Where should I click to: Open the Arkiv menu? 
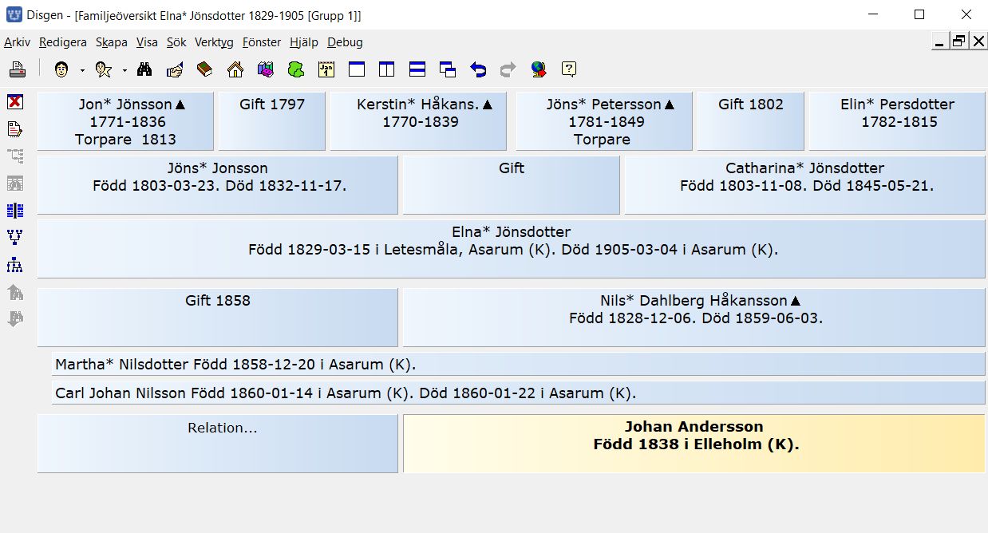[x=17, y=42]
